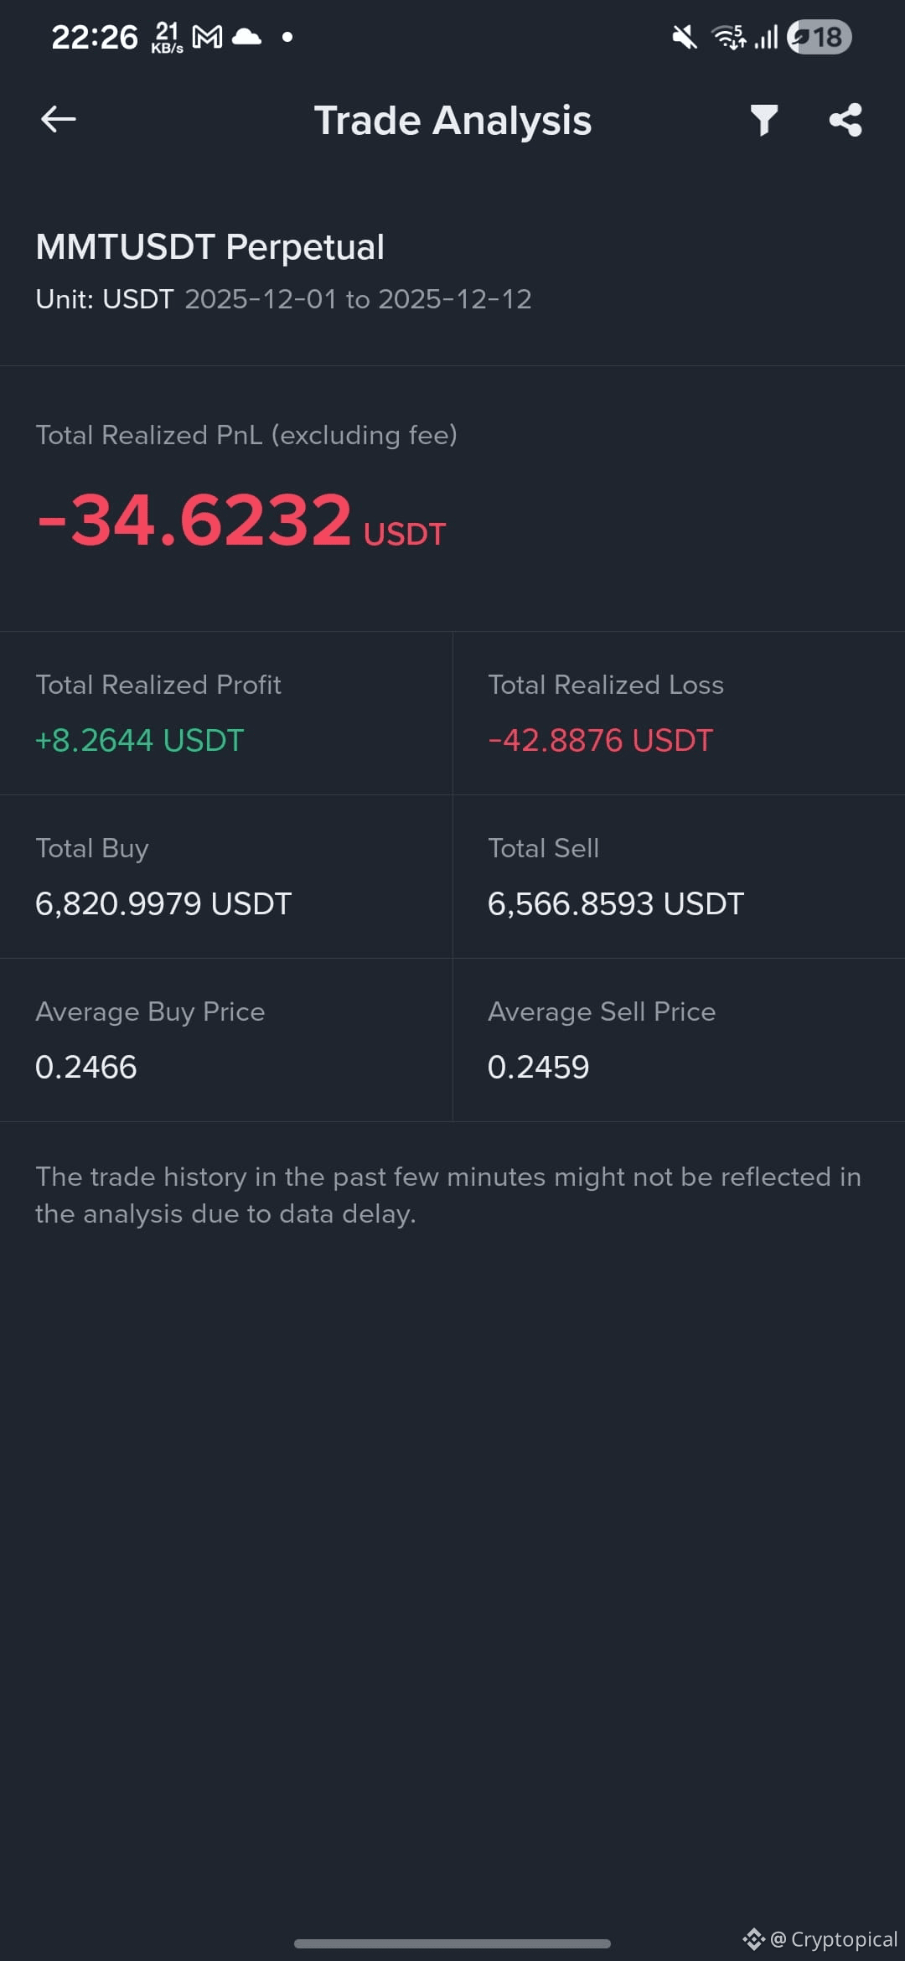This screenshot has height=1961, width=905.
Task: Tap the Total Realized Profit cell
Action: click(x=226, y=713)
